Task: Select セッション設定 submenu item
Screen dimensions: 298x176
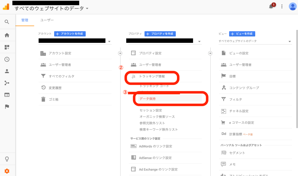Action: pyautogui.click(x=151, y=110)
